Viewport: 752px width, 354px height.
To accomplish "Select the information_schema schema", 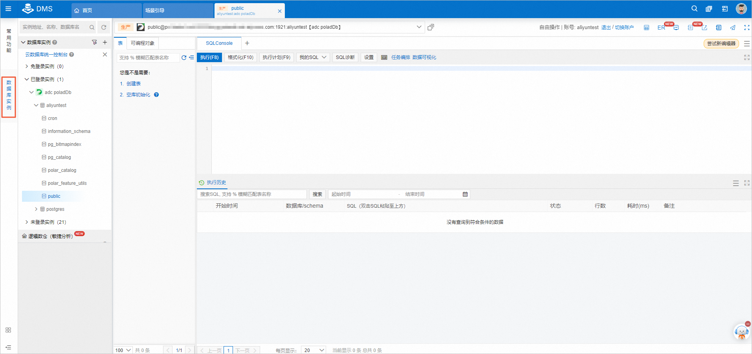I will 69,131.
